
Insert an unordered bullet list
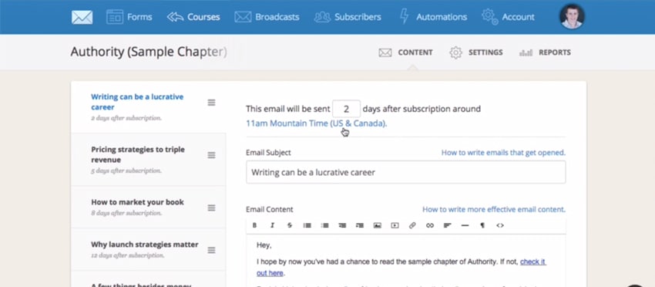point(307,225)
